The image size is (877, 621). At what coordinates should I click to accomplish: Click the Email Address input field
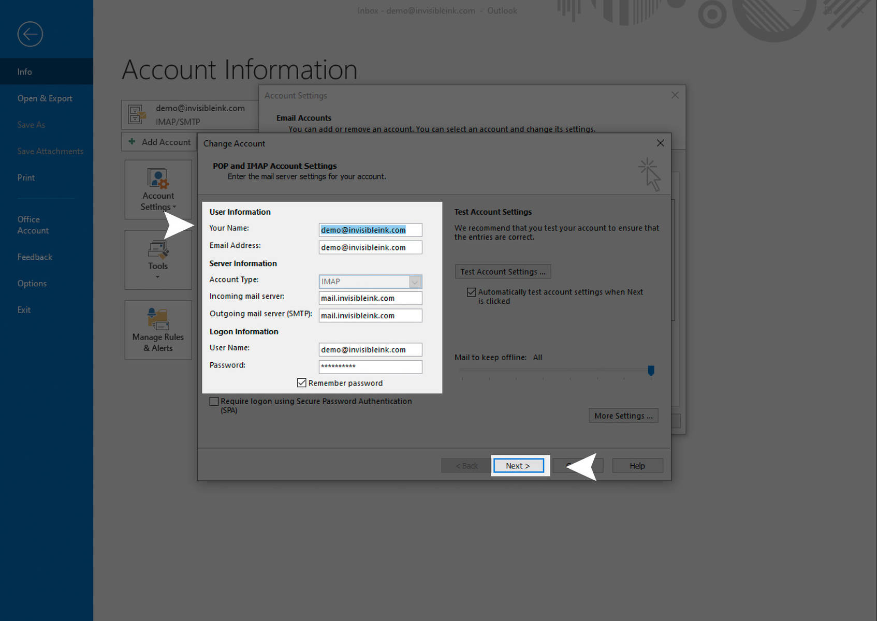pyautogui.click(x=370, y=247)
